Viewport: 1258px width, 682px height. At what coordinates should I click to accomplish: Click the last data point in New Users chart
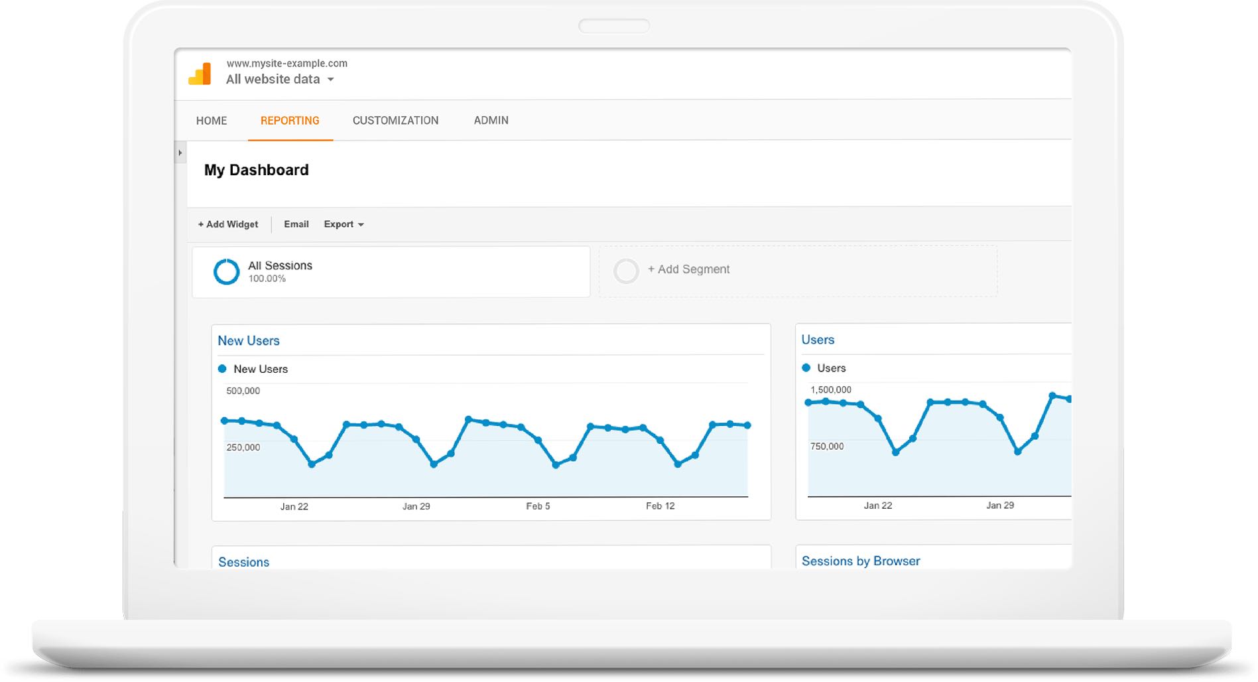(747, 425)
